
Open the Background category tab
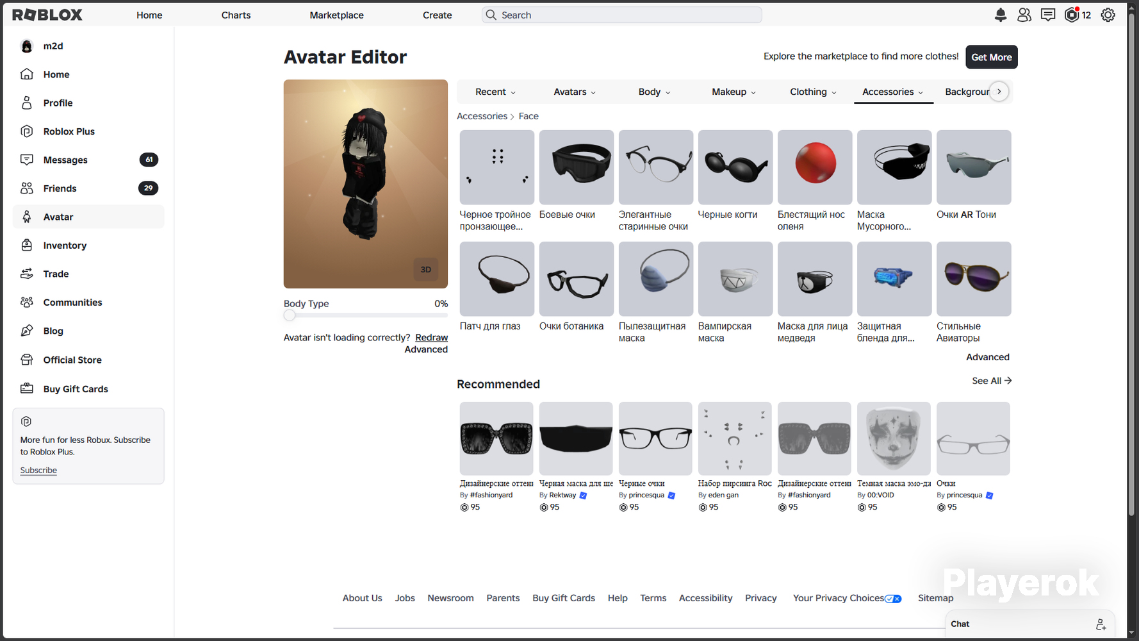point(967,92)
